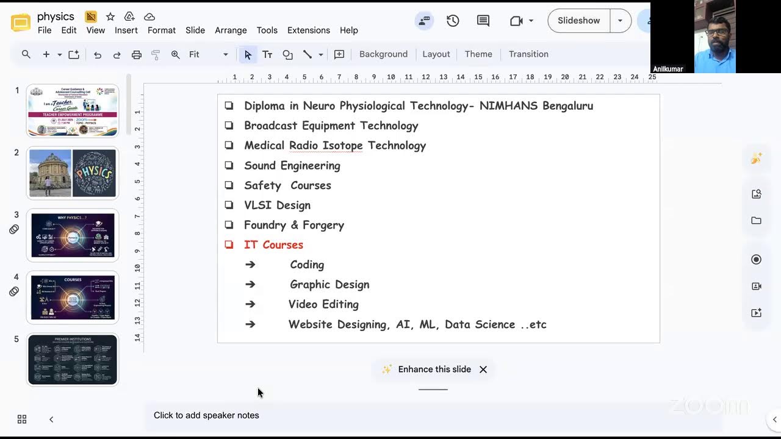Select slide 3 Why Physics thumbnail
This screenshot has height=439, width=781.
tap(73, 235)
